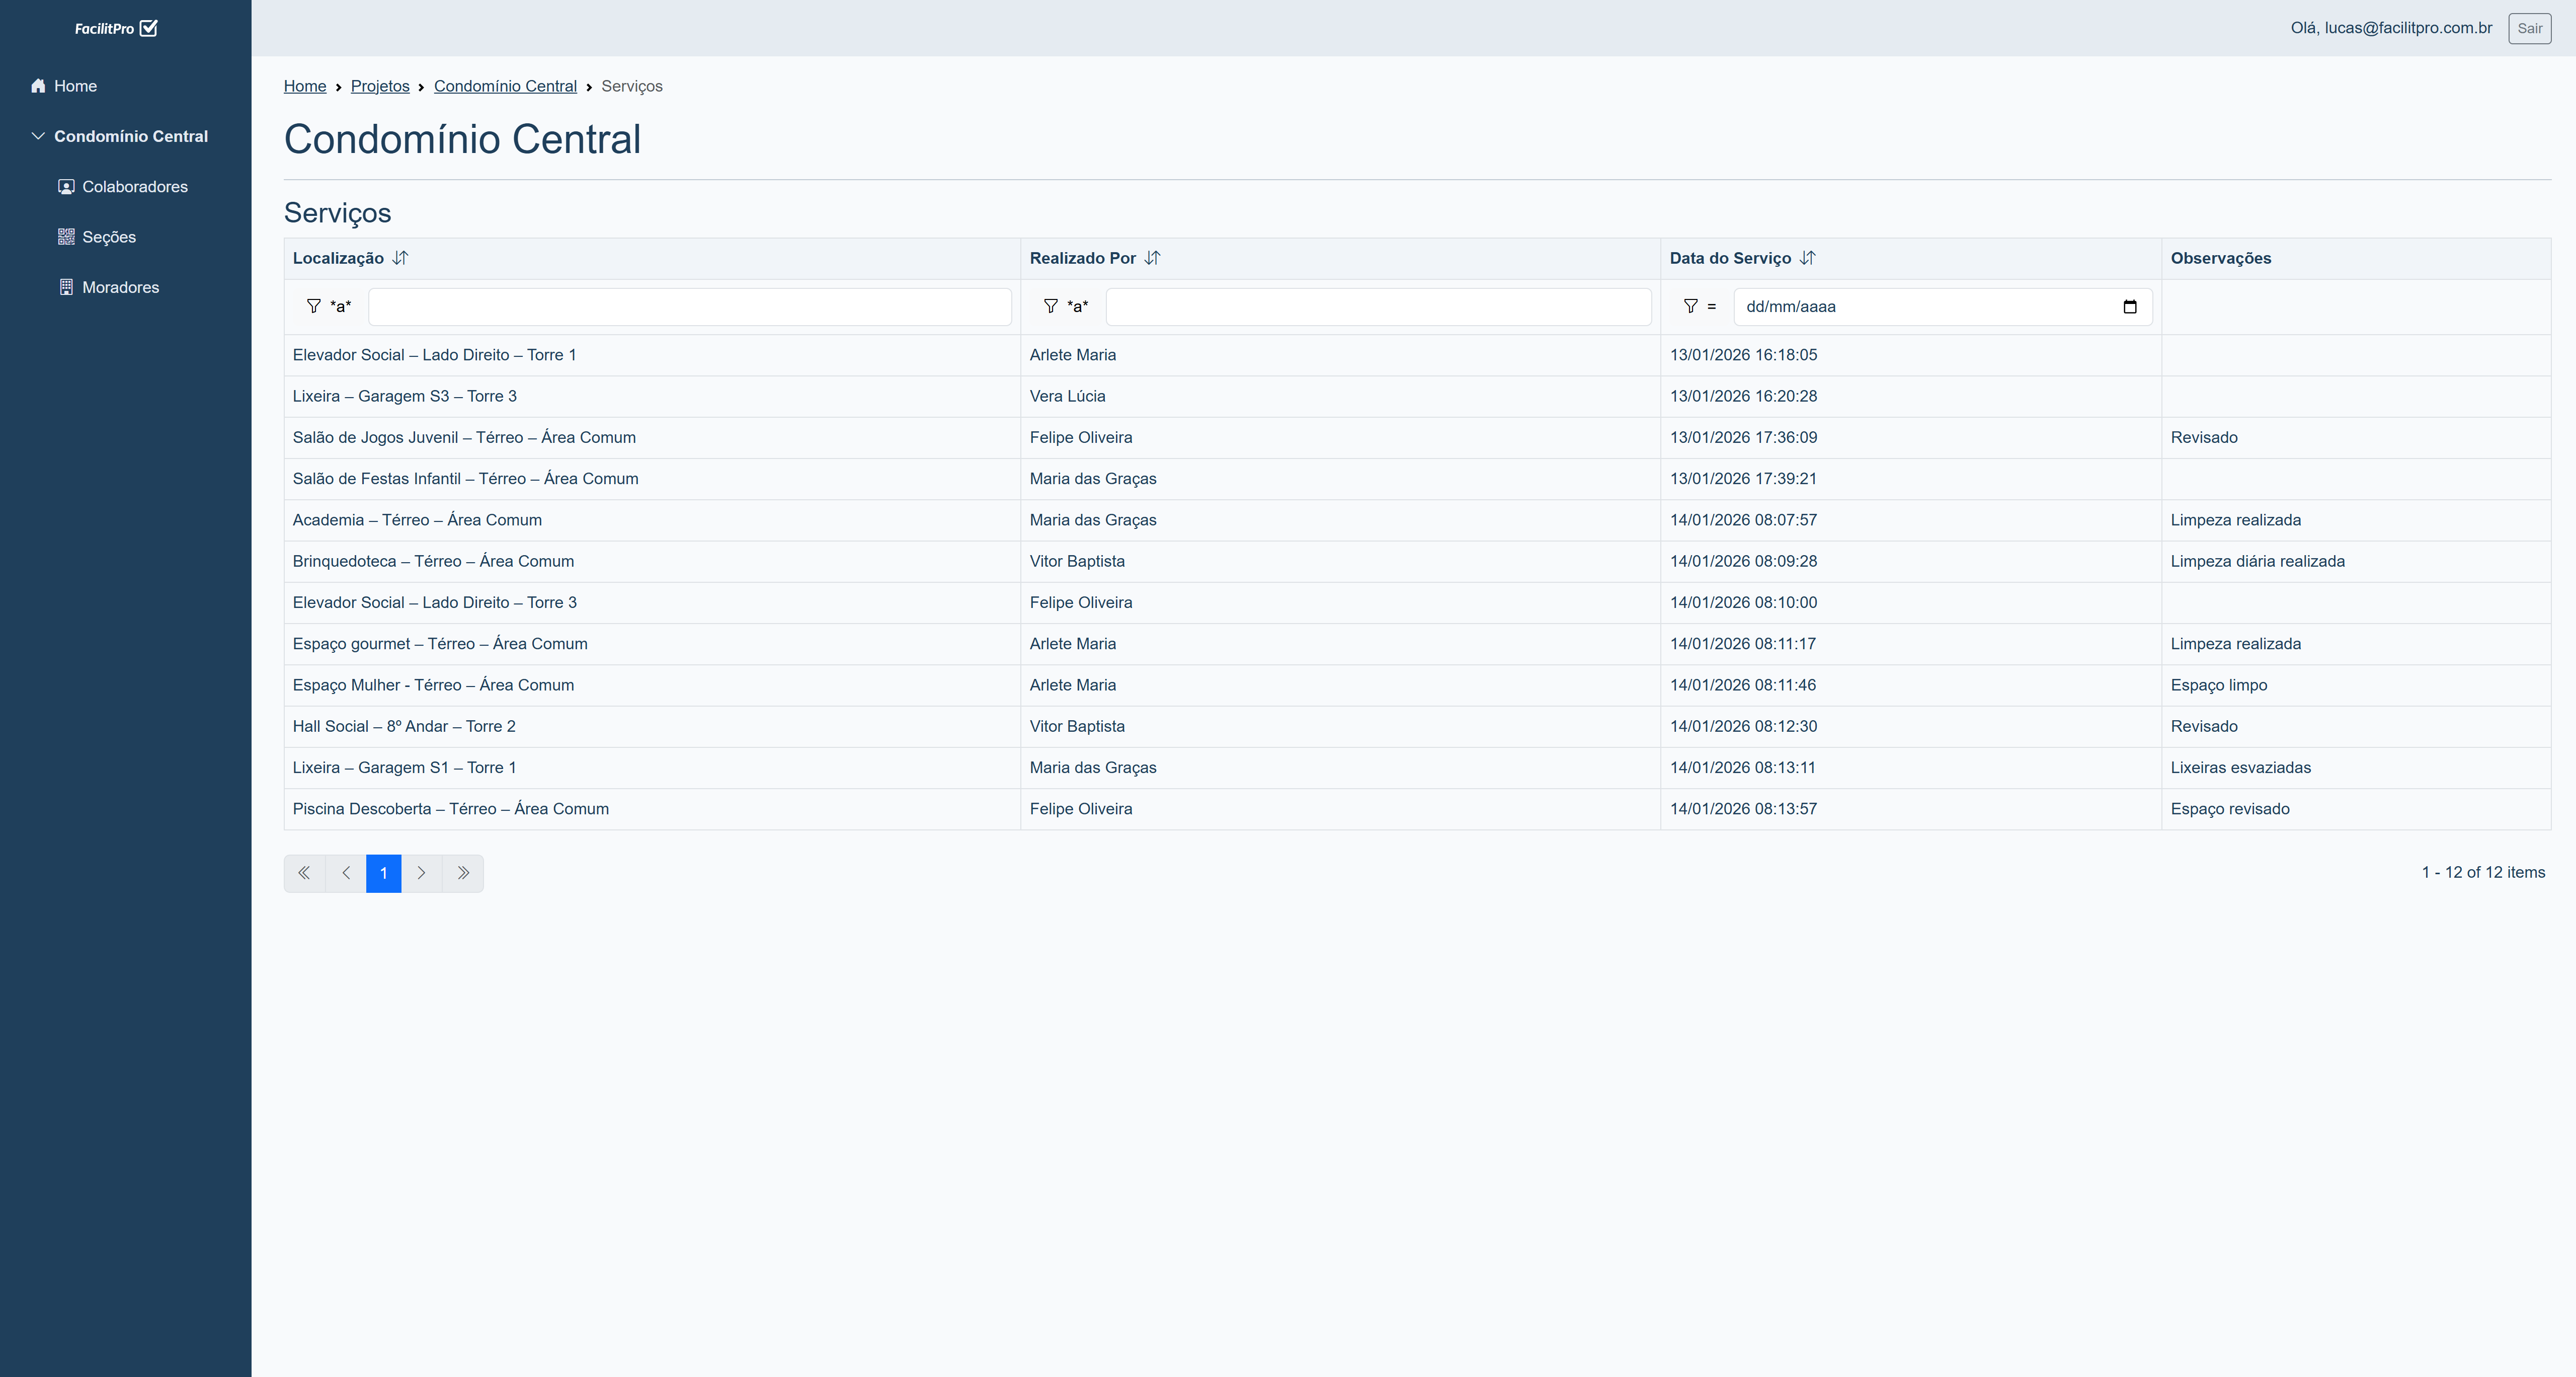Follow the Projetos breadcrumb link
Screen dimensions: 2576x1377
point(380,86)
